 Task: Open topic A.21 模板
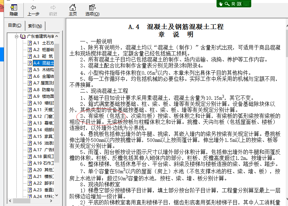coord(43,176)
